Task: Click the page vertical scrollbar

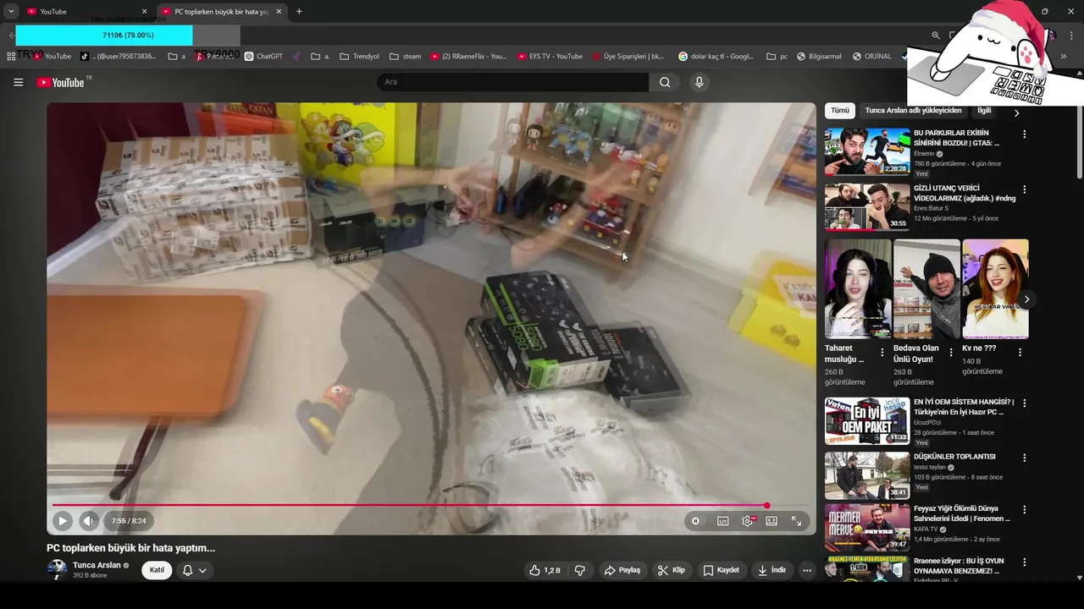Action: point(1079,127)
